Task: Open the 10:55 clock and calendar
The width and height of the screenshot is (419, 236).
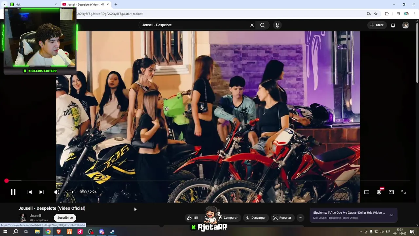Action: click(x=400, y=232)
